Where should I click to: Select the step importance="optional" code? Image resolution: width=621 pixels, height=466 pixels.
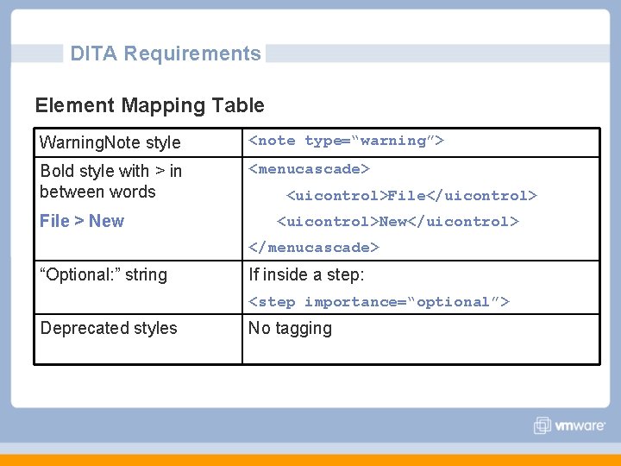[379, 302]
